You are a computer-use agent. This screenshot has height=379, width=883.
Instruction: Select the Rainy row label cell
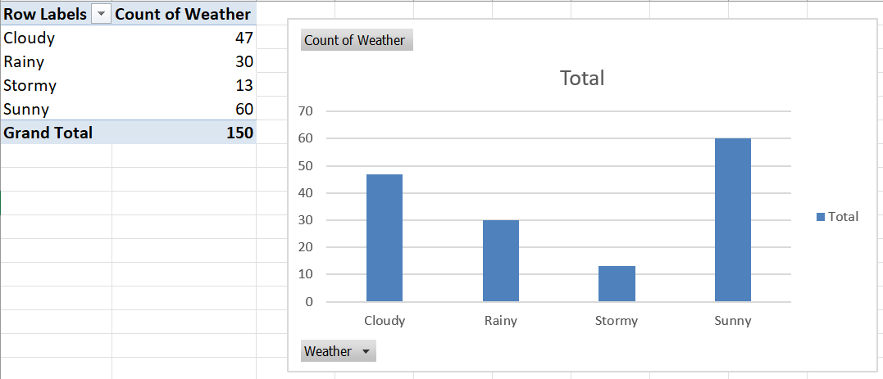tap(25, 62)
